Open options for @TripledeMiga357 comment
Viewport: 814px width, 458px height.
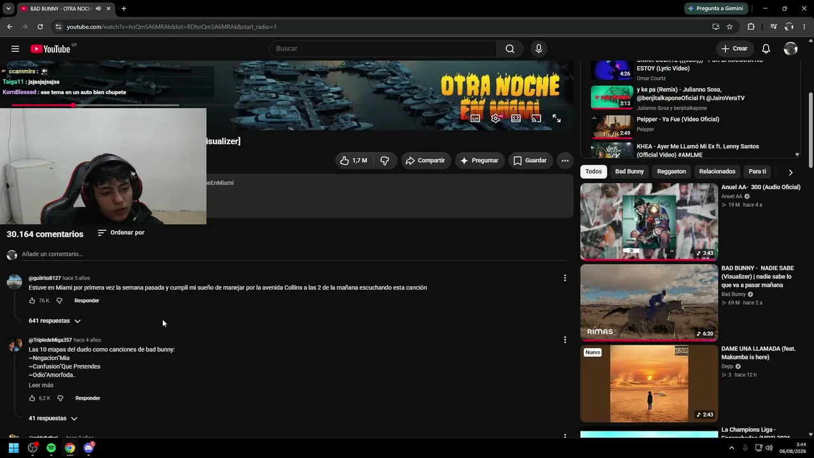pos(565,340)
